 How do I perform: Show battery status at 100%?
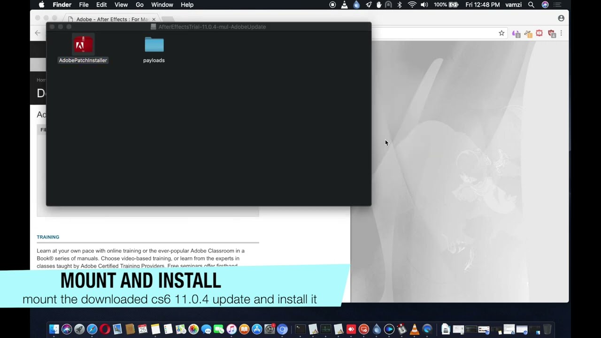click(x=446, y=5)
